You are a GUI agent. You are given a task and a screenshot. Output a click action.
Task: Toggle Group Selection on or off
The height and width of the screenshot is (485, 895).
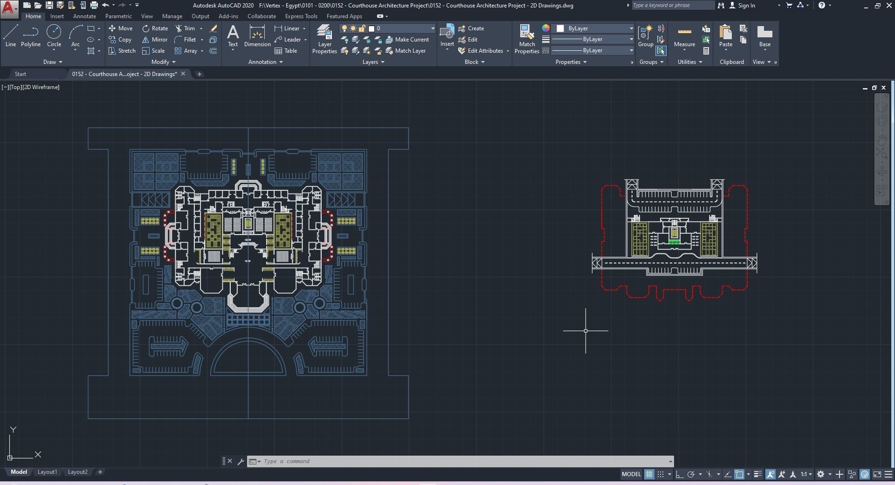(661, 51)
